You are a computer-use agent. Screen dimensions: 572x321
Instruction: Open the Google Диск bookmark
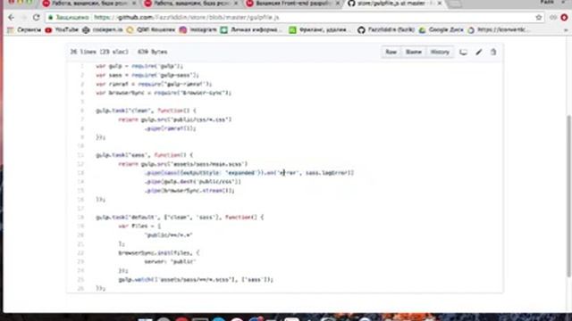point(441,29)
